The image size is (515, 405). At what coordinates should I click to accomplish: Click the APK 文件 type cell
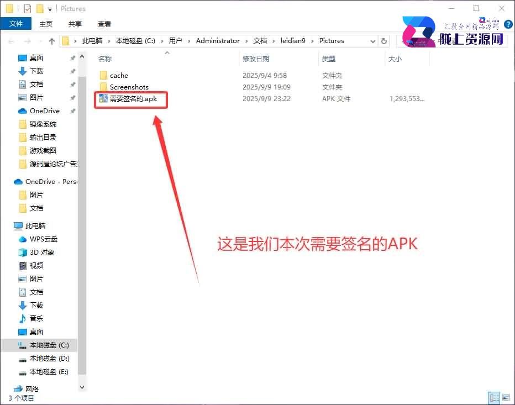(x=336, y=98)
